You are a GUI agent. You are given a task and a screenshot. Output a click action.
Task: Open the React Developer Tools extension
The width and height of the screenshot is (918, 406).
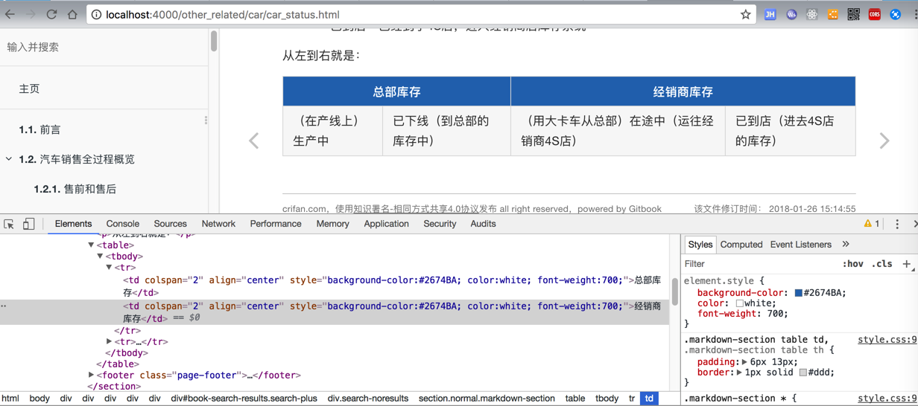point(812,14)
